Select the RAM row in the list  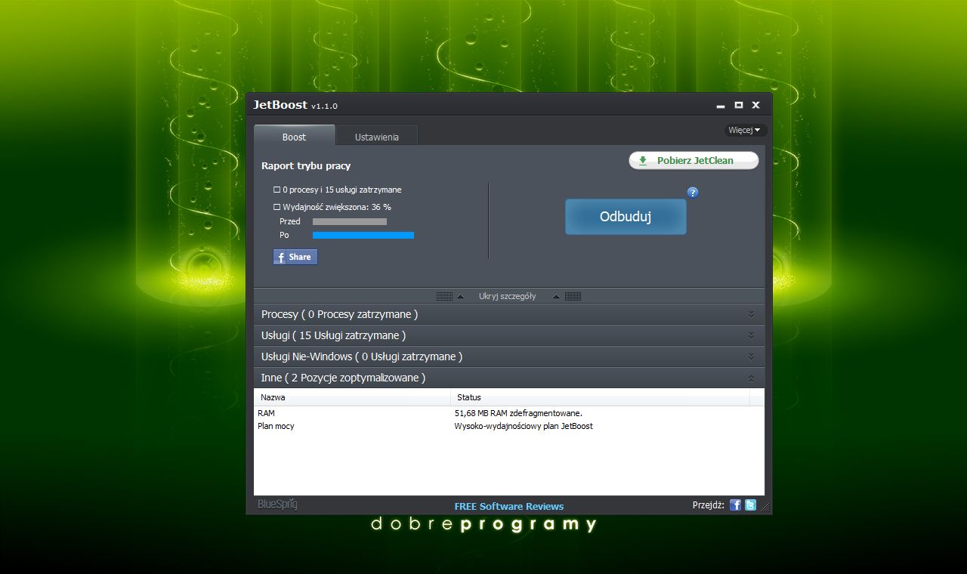509,413
